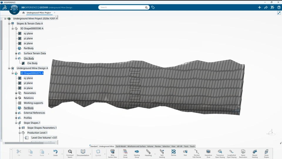Expand the Relations node
282x159 pixels.
[16, 98]
